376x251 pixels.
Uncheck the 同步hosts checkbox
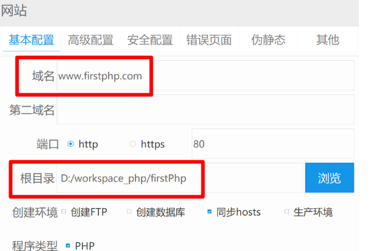click(x=209, y=212)
